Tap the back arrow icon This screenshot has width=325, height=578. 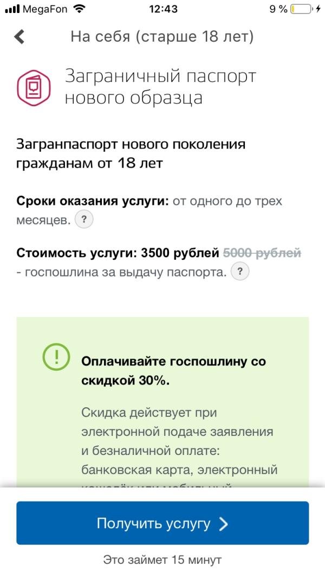[x=19, y=37]
